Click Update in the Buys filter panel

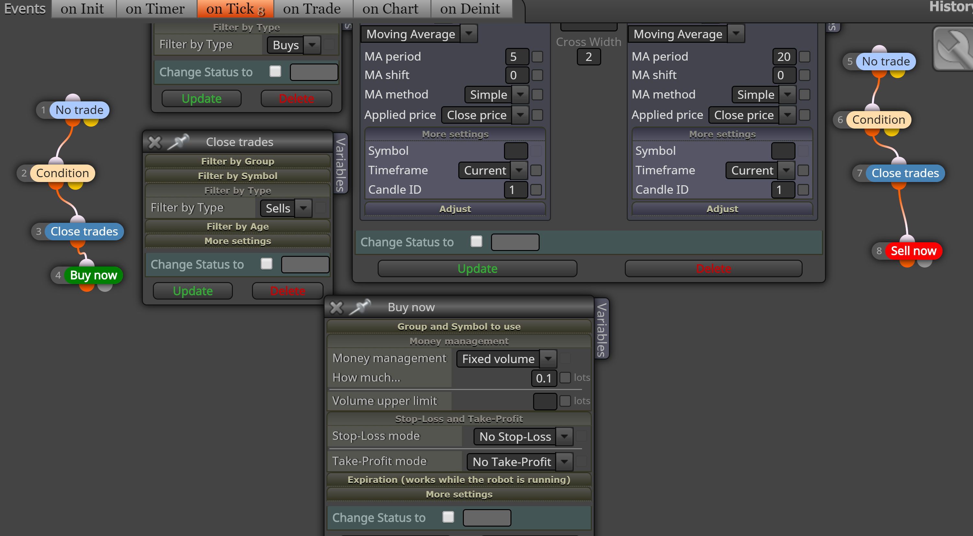[x=201, y=98]
